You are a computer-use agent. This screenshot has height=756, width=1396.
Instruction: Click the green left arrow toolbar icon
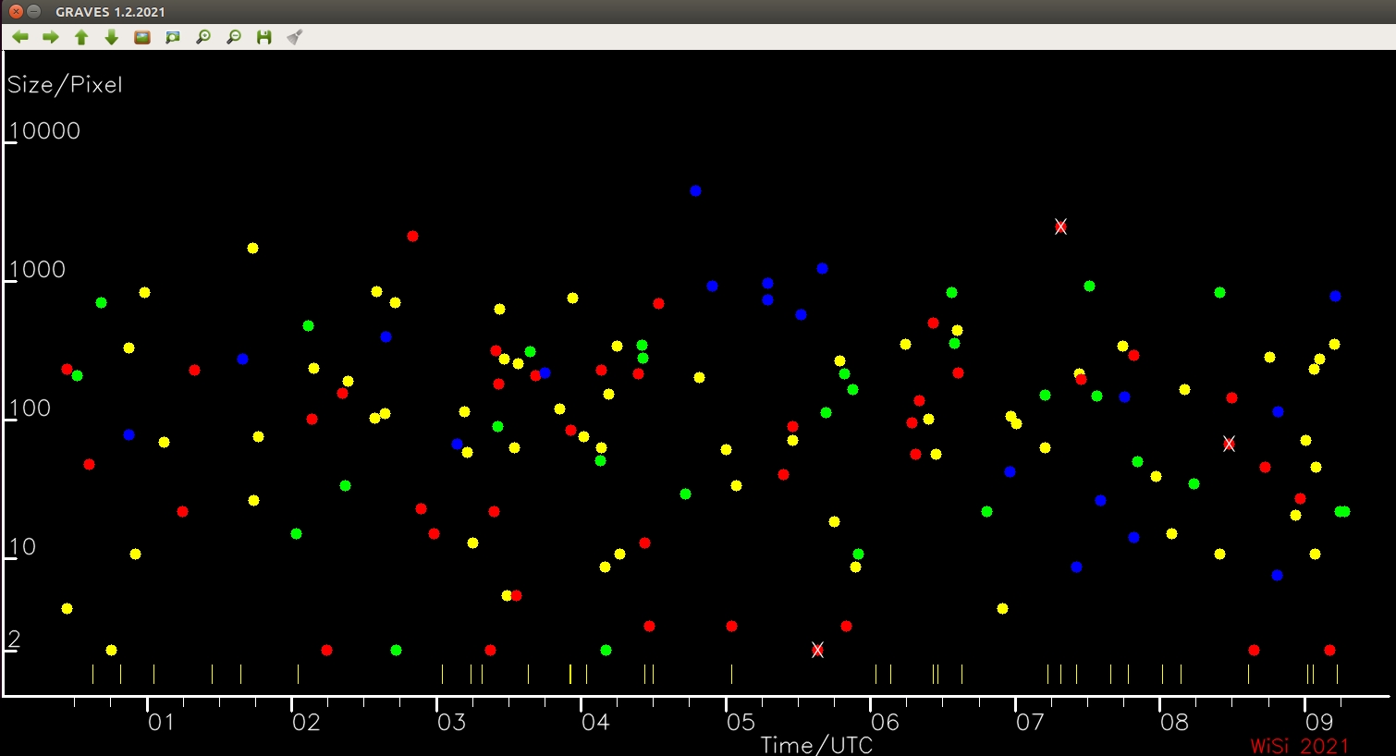[x=20, y=37]
